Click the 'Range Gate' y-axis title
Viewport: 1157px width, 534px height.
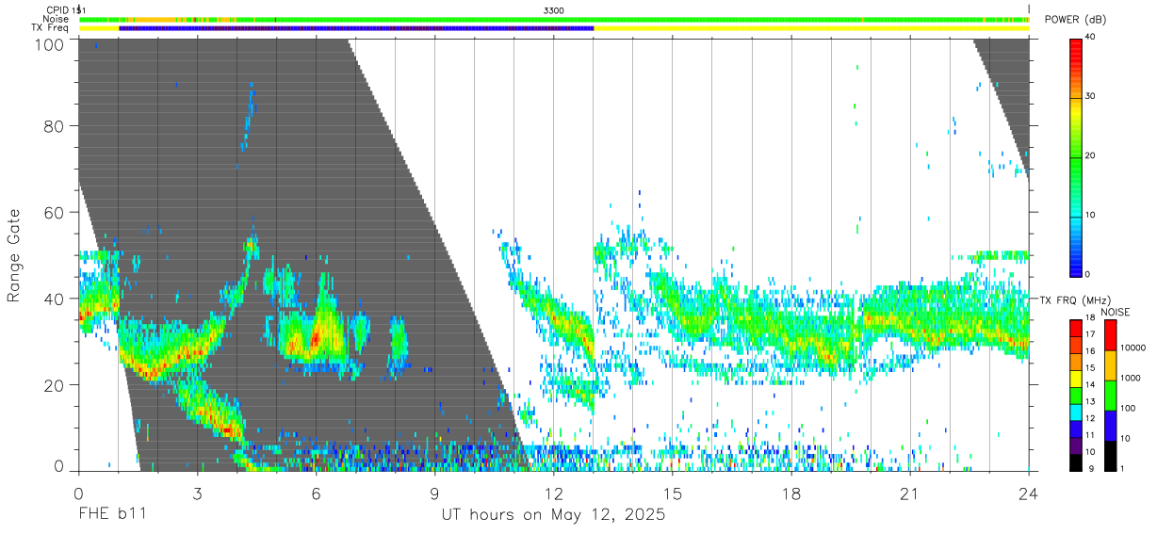14,254
